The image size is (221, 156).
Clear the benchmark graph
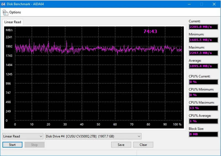point(143,145)
